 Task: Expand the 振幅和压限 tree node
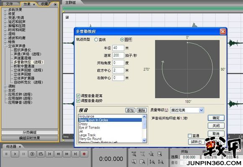5,26
